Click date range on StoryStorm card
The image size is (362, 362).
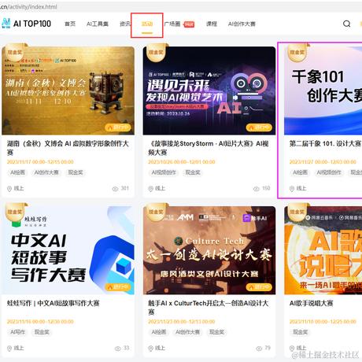click(x=182, y=162)
